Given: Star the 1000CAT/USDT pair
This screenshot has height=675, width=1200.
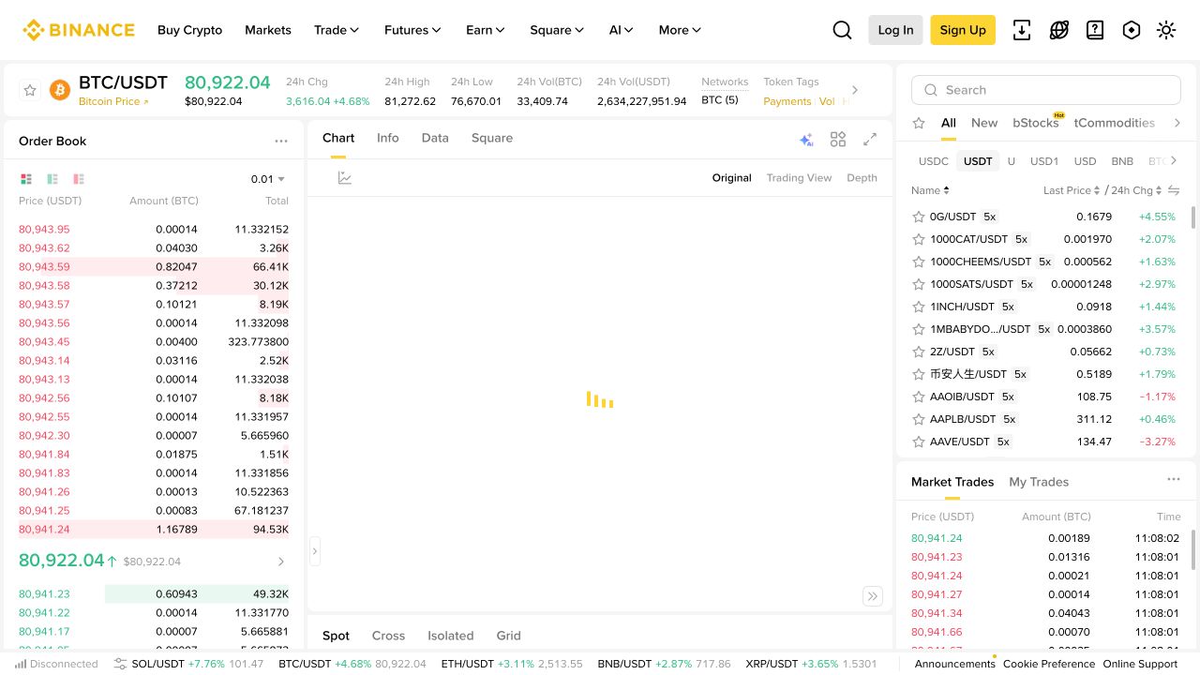Looking at the screenshot, I should click(919, 239).
